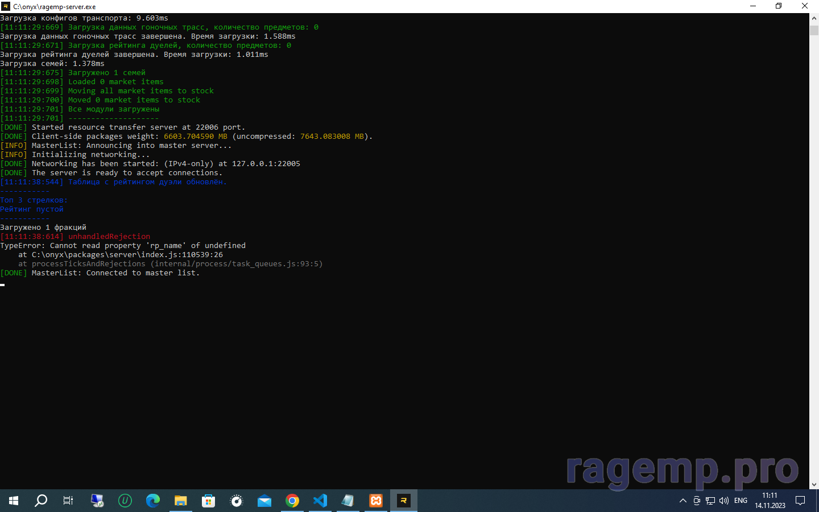The image size is (819, 512).
Task: Launch Microsoft Edge from the taskbar
Action: coord(153,501)
